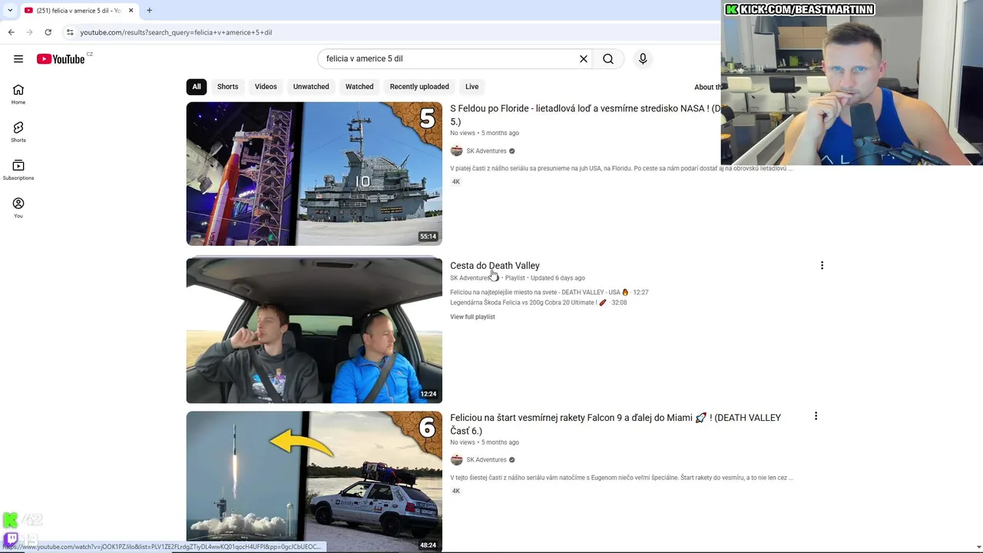
Task: Click the Floride video description snippet
Action: tap(621, 168)
